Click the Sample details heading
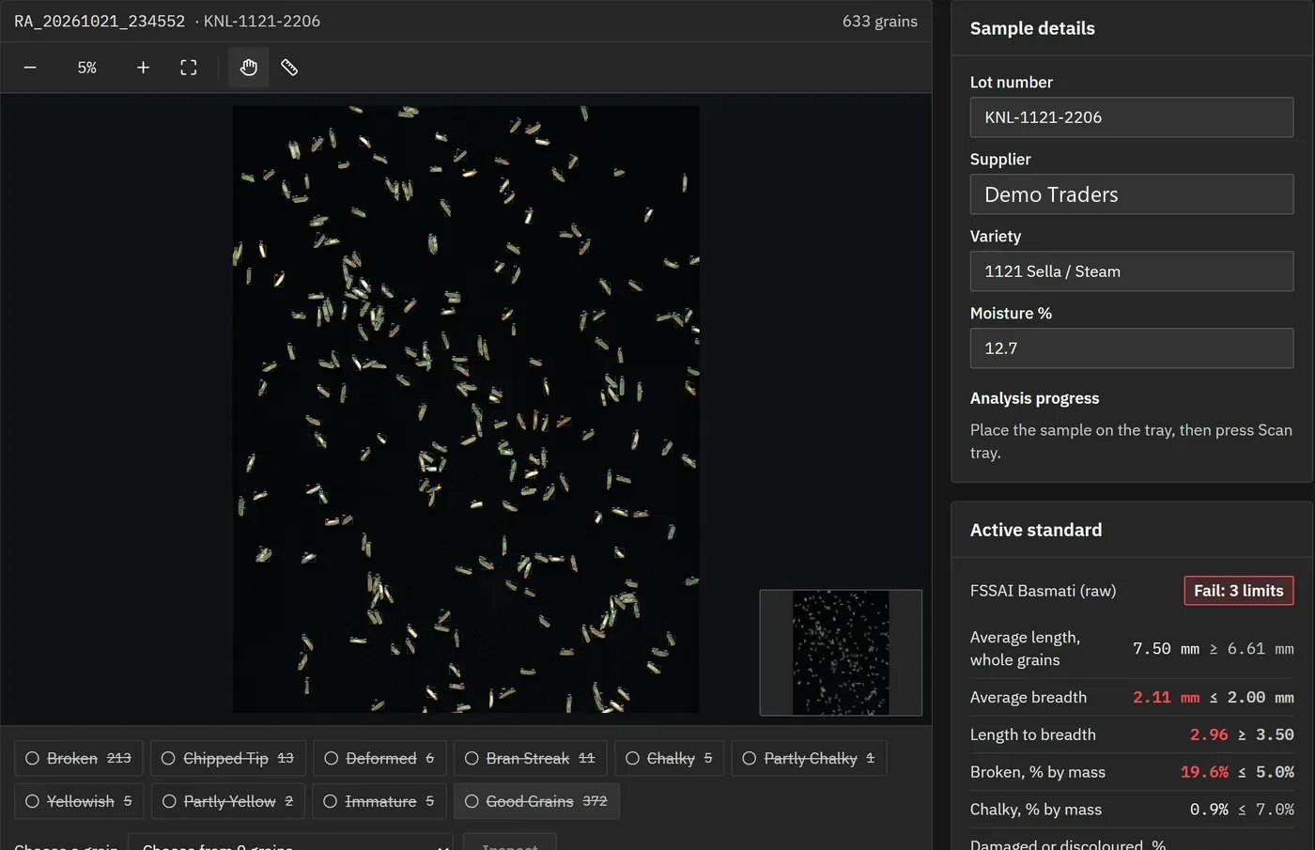This screenshot has width=1315, height=850. (1032, 28)
